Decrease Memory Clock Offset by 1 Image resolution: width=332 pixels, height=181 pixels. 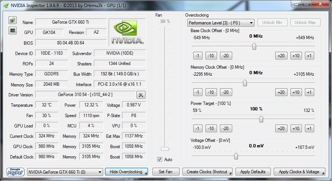(198, 92)
